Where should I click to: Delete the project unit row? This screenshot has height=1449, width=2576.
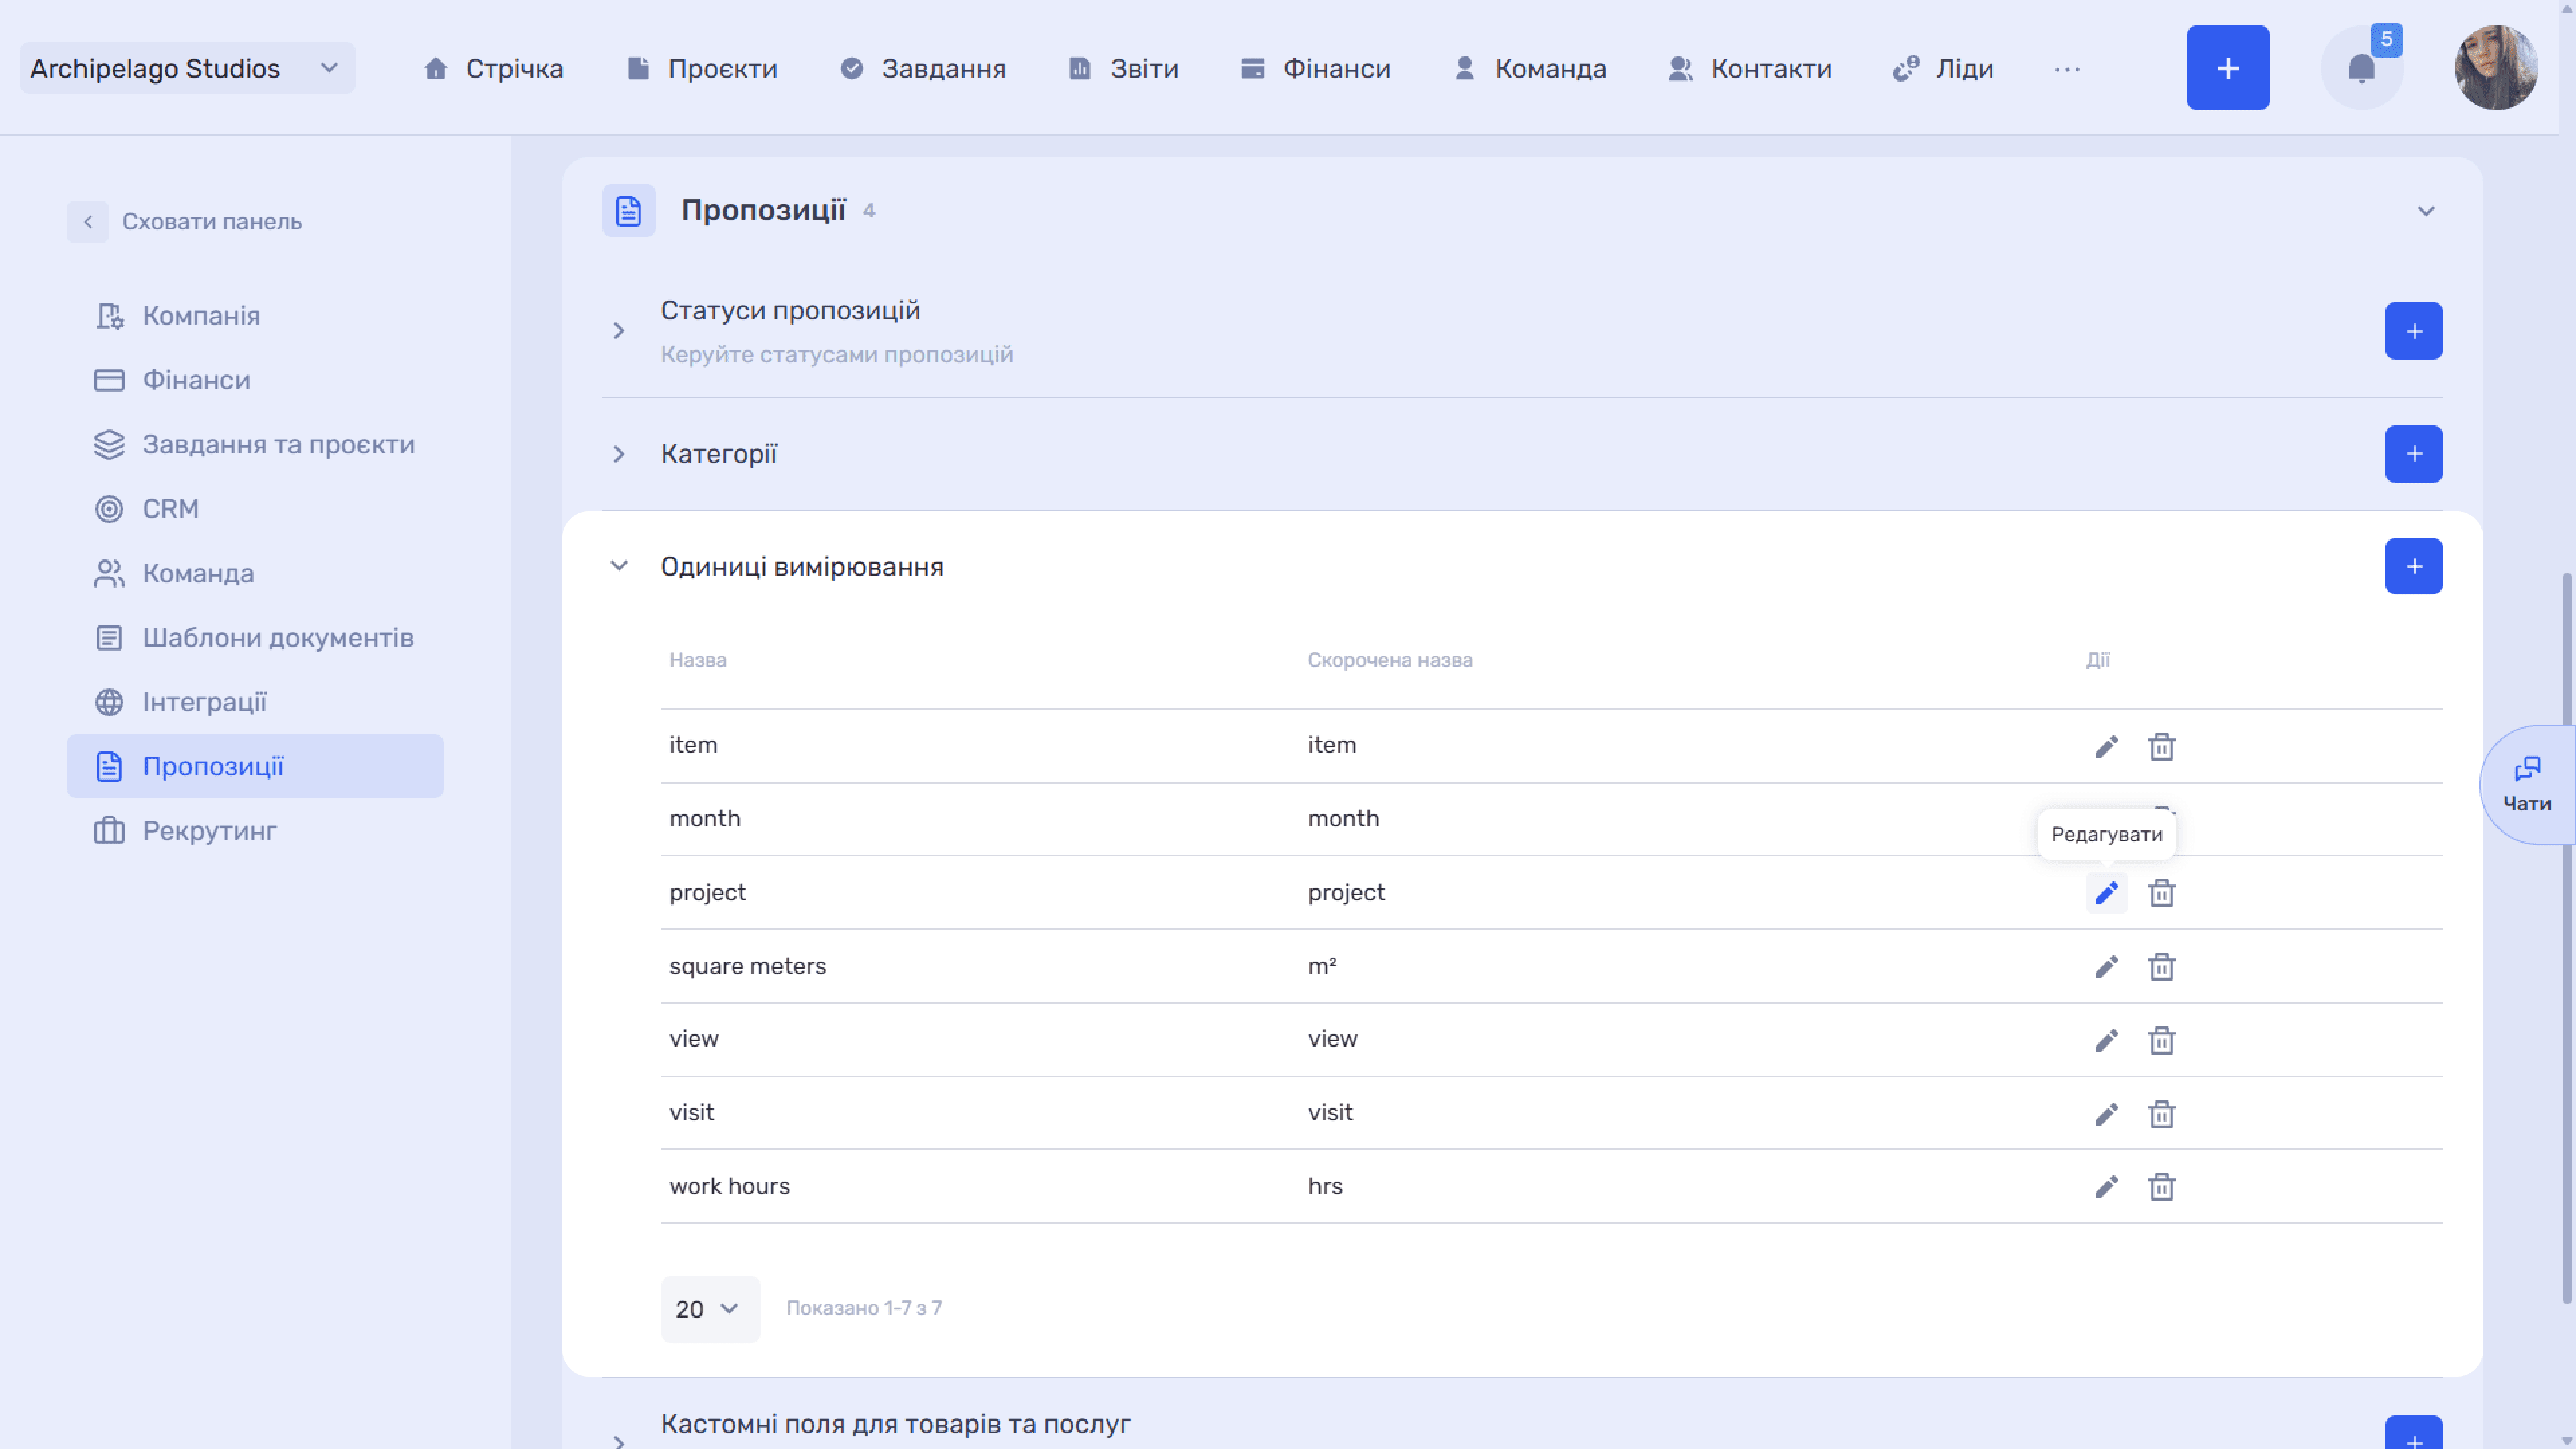point(2161,892)
